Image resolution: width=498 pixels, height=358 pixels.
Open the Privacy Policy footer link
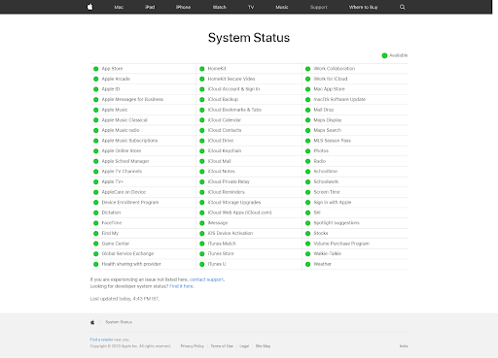[x=193, y=346]
